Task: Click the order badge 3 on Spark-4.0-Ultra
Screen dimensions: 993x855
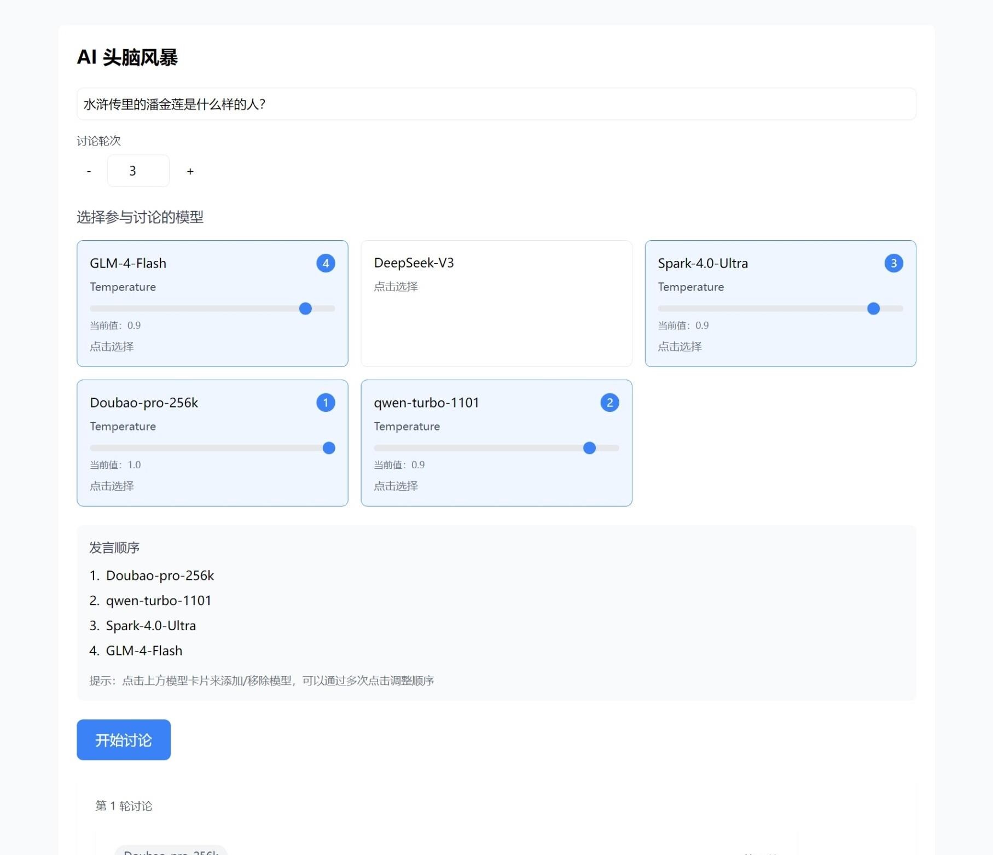Action: (x=893, y=263)
